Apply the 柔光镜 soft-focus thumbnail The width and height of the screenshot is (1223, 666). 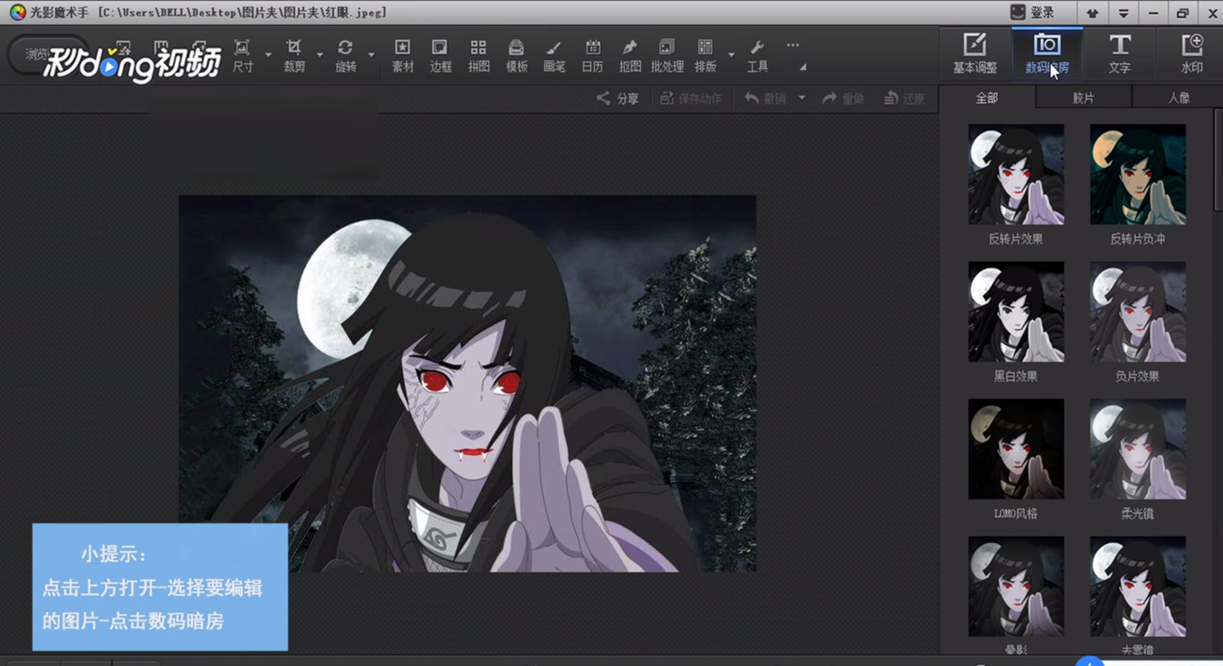click(x=1138, y=449)
